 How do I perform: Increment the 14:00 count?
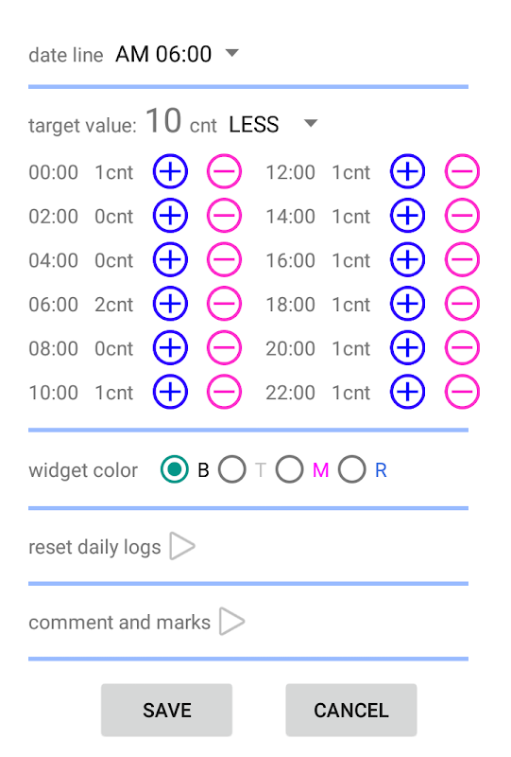(407, 216)
